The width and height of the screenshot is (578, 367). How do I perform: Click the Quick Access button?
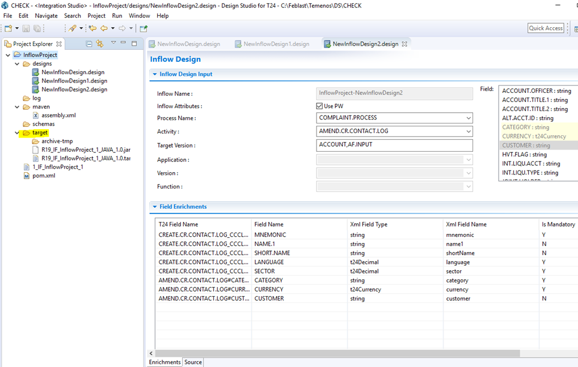(545, 28)
